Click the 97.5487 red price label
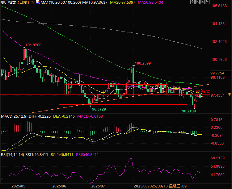 tap(203, 92)
